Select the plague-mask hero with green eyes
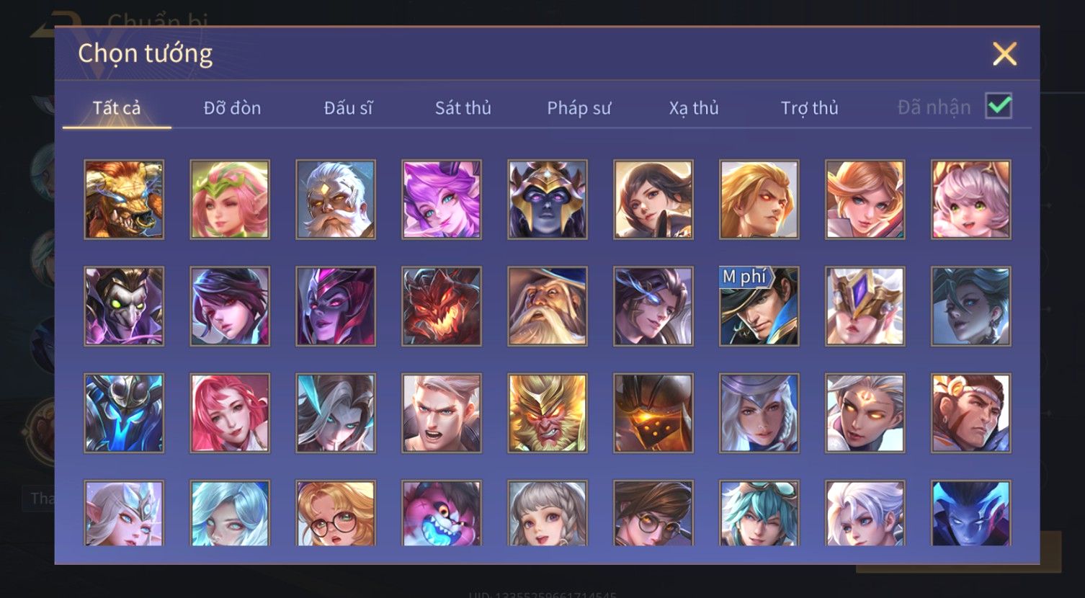The height and width of the screenshot is (598, 1085). (x=124, y=306)
